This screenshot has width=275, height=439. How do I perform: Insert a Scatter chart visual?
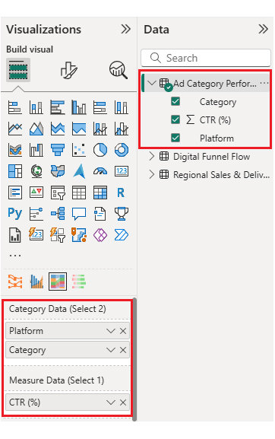tap(79, 150)
